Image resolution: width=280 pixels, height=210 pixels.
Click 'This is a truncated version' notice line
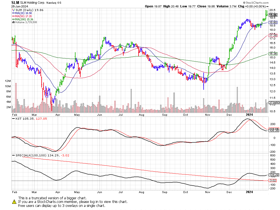click(x=52, y=198)
